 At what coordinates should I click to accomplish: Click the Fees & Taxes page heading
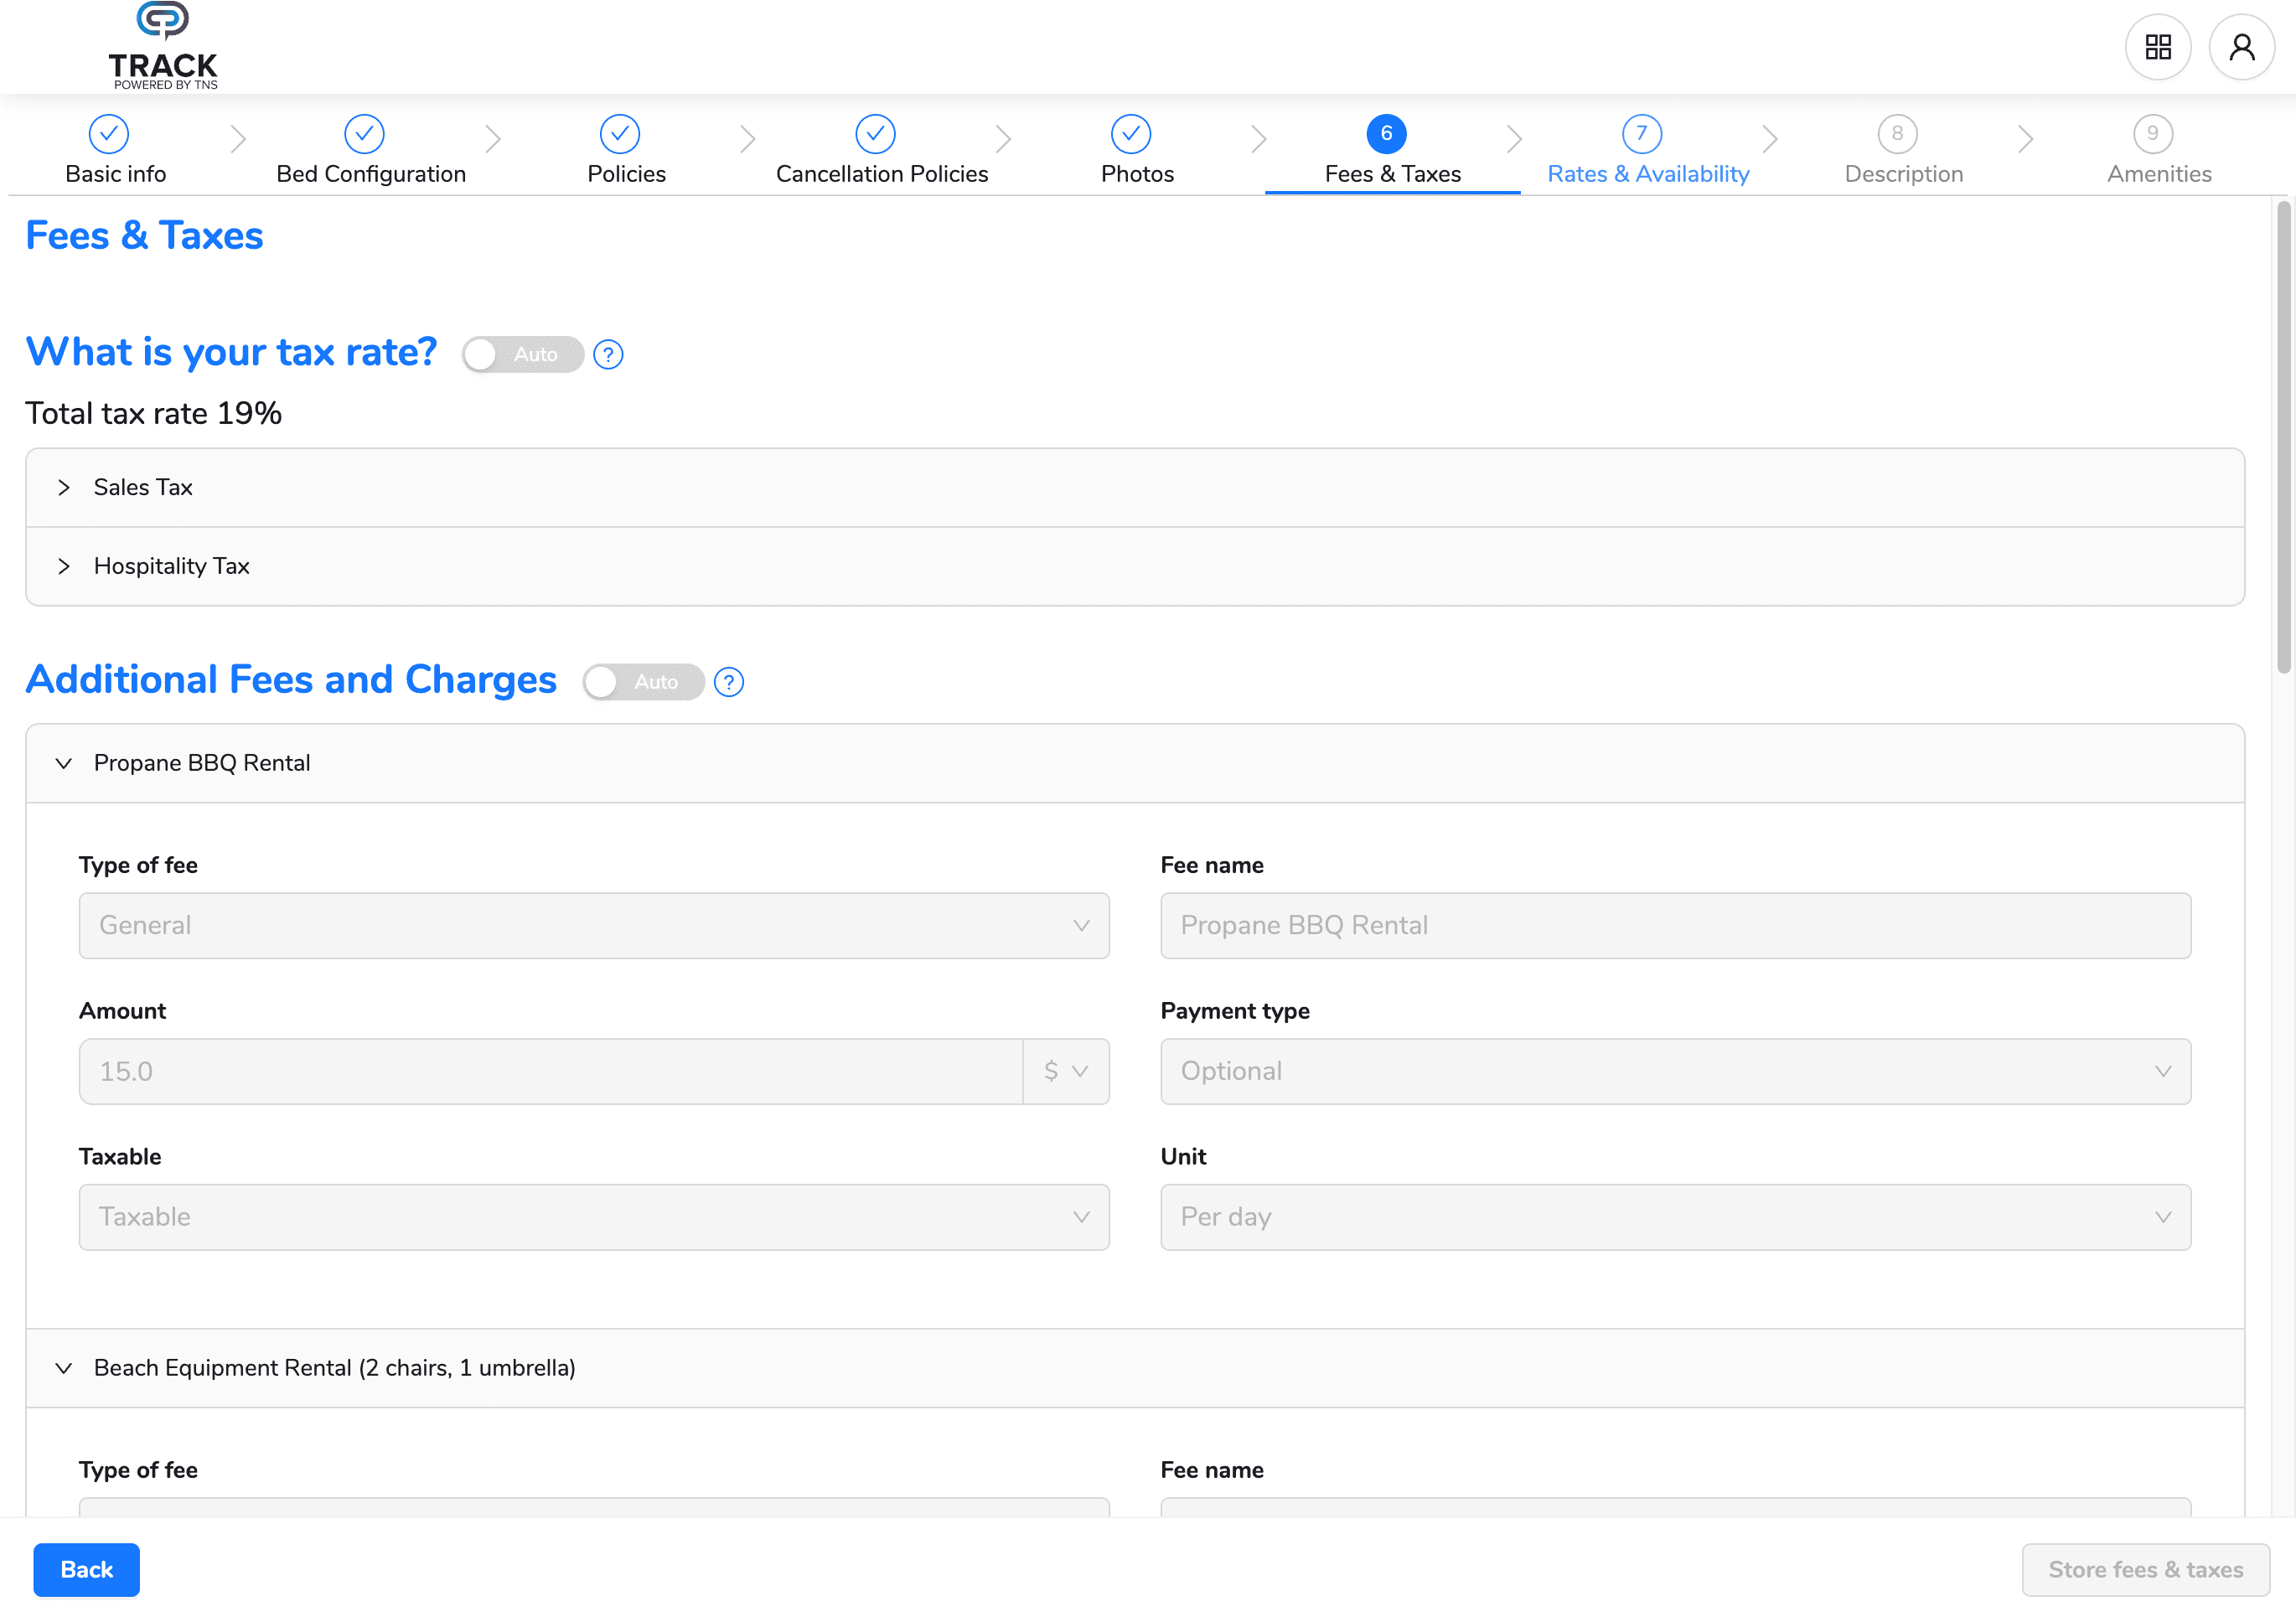coord(144,236)
